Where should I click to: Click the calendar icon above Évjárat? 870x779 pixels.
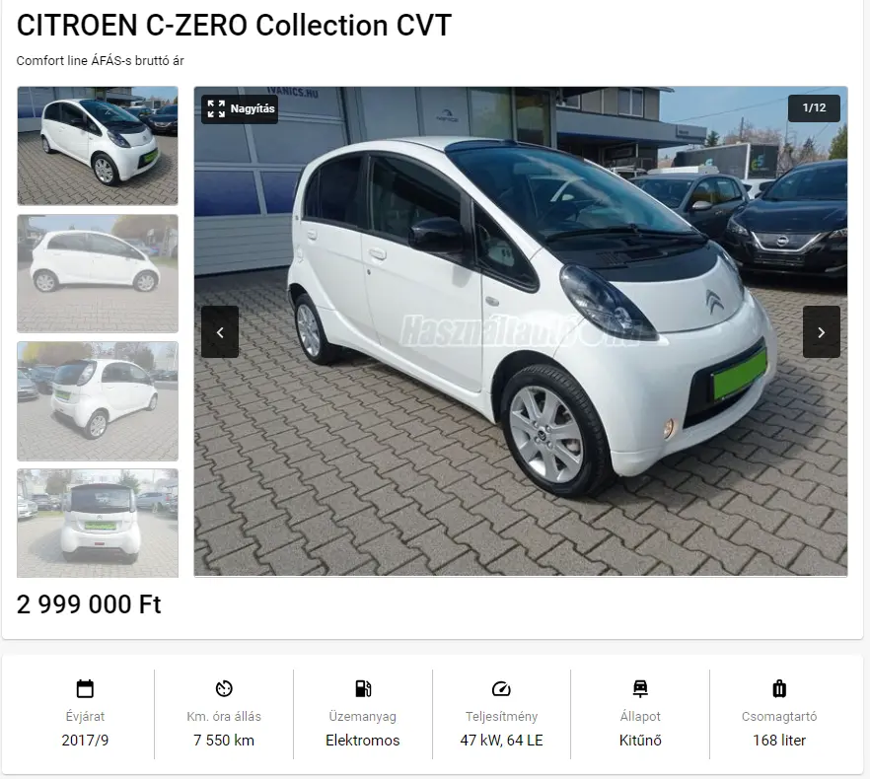click(x=85, y=688)
